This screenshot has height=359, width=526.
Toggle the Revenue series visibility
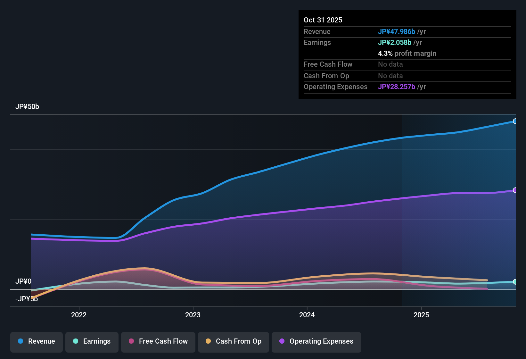pyautogui.click(x=36, y=341)
